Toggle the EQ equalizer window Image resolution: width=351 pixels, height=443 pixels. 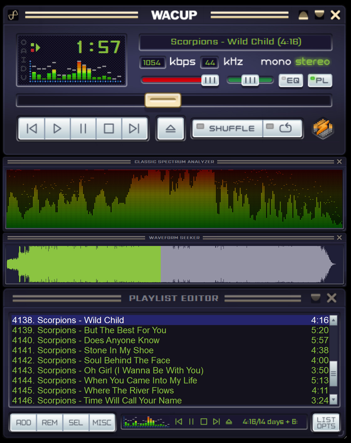[291, 81]
